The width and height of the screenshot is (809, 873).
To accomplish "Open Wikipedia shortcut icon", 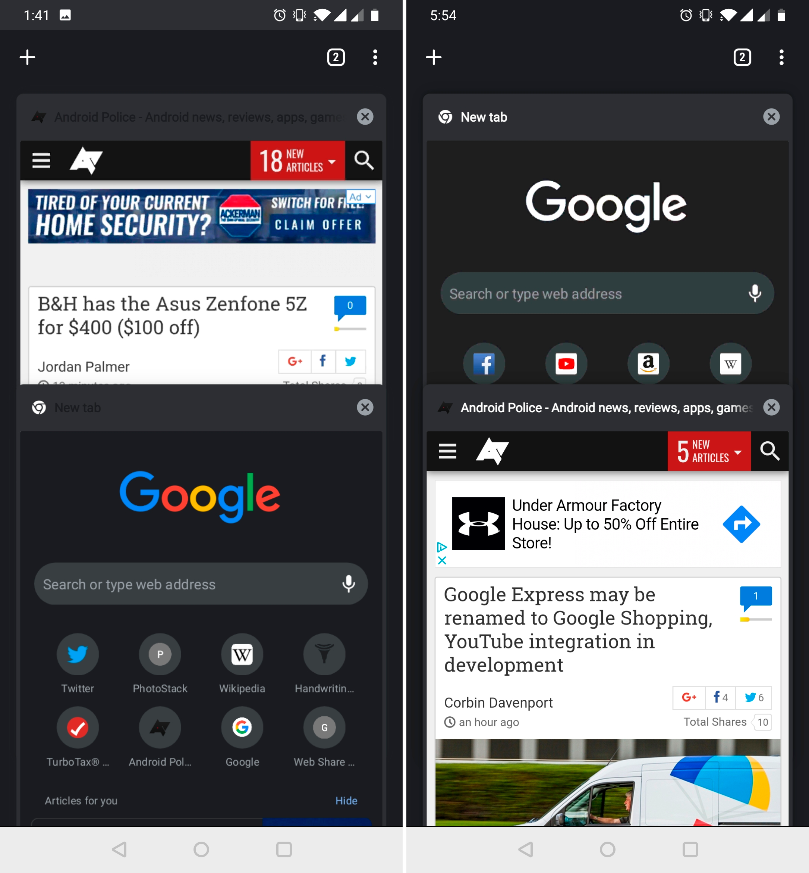I will (x=242, y=652).
